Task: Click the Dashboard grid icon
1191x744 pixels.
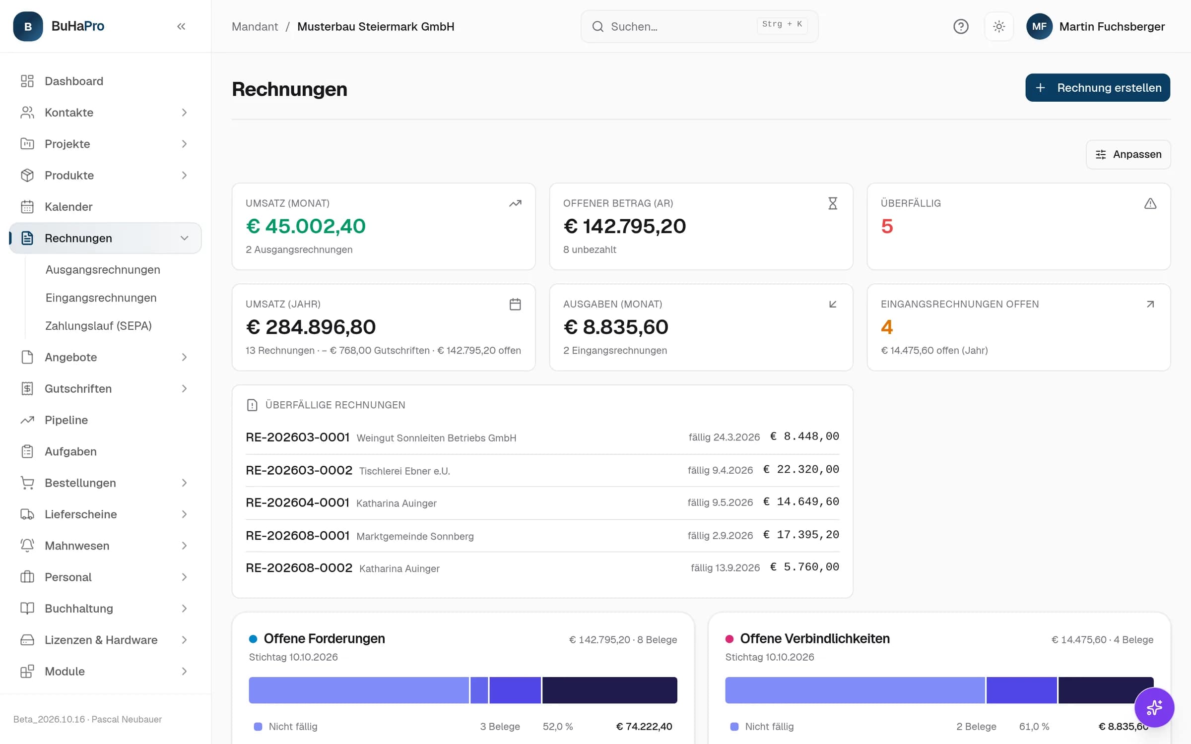Action: (27, 81)
